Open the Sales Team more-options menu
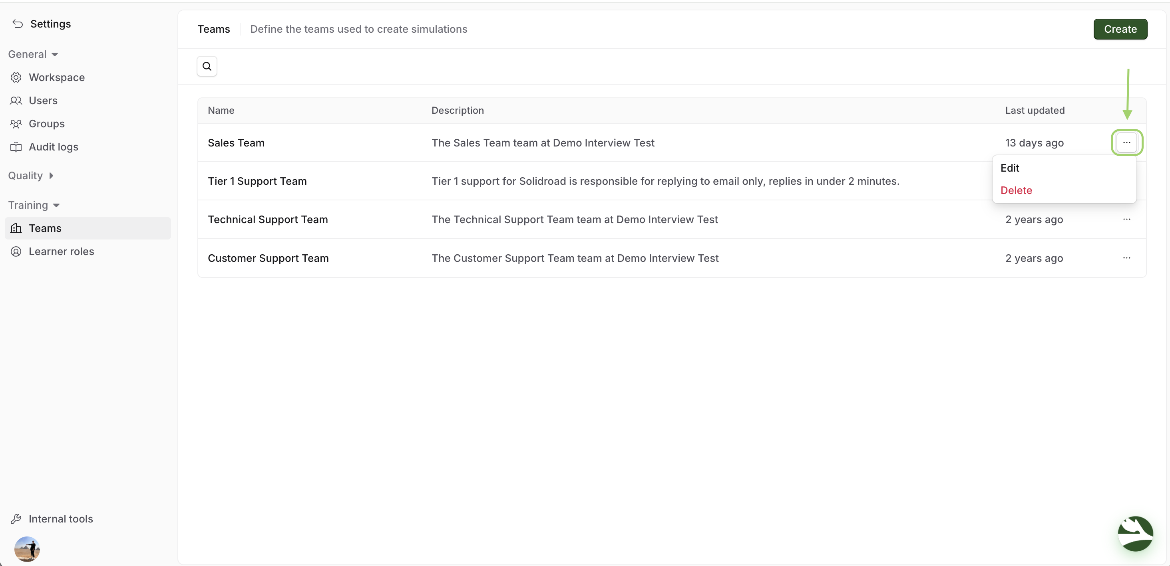 pos(1126,142)
